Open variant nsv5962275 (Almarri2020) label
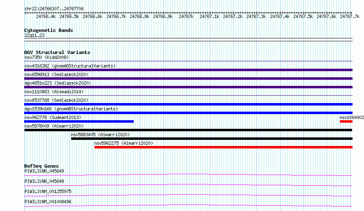Image resolution: width=364 pixels, height=211 pixels. click(x=124, y=143)
